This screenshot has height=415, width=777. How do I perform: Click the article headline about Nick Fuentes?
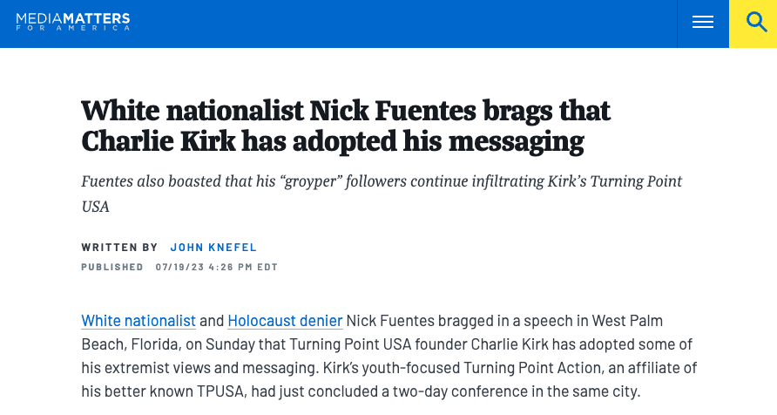pos(345,126)
